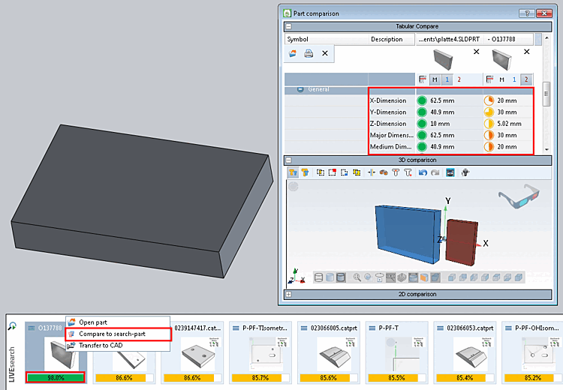Click the table scrollbar down arrow
Viewport: 563px width, 390px height.
pyautogui.click(x=546, y=149)
